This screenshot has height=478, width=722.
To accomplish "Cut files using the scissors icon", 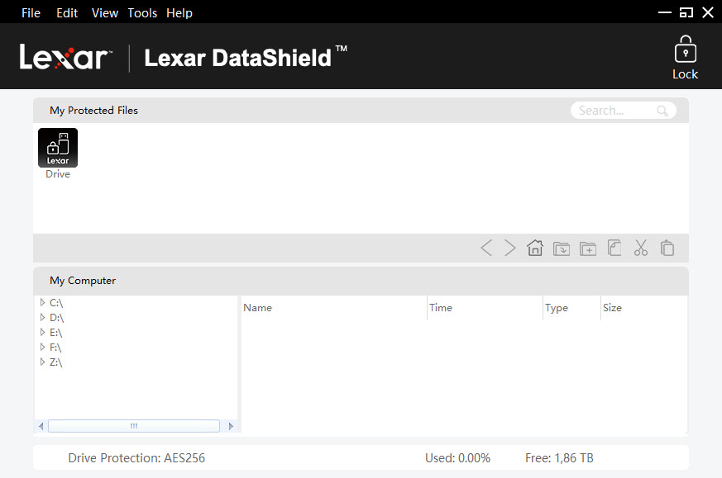I will 641,248.
